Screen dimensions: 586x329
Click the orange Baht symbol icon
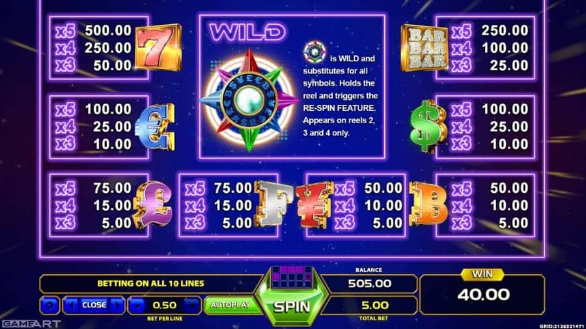tap(428, 204)
